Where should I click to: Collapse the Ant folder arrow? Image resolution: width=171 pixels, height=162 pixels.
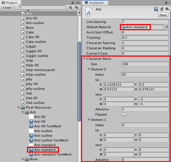click(23, 112)
